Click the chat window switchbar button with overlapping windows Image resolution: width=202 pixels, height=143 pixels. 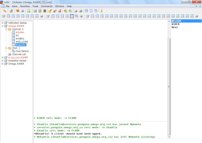(x=77, y=16)
